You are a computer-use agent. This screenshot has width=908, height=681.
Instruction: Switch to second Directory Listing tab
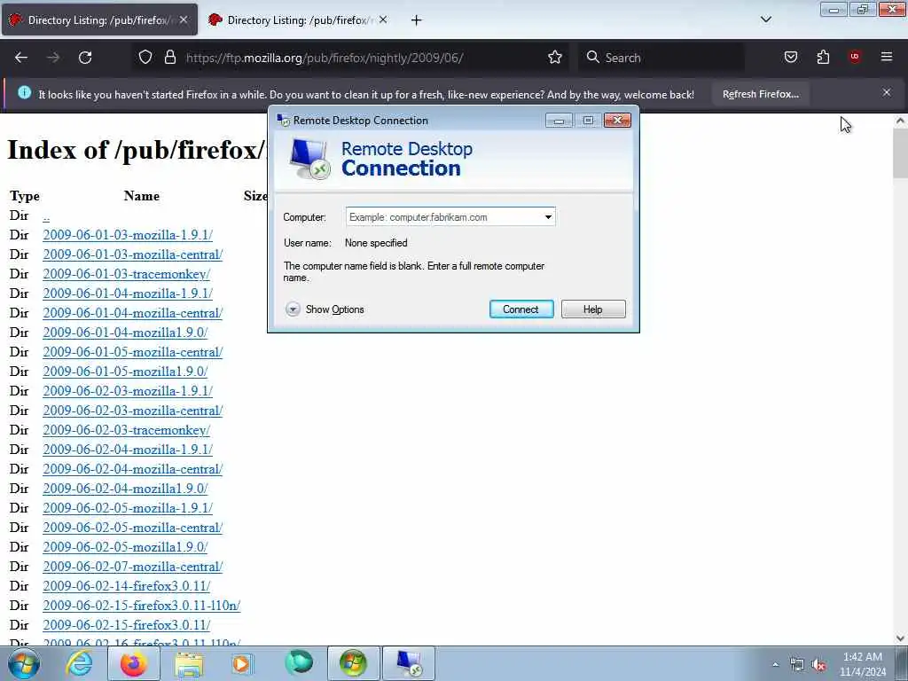(298, 20)
